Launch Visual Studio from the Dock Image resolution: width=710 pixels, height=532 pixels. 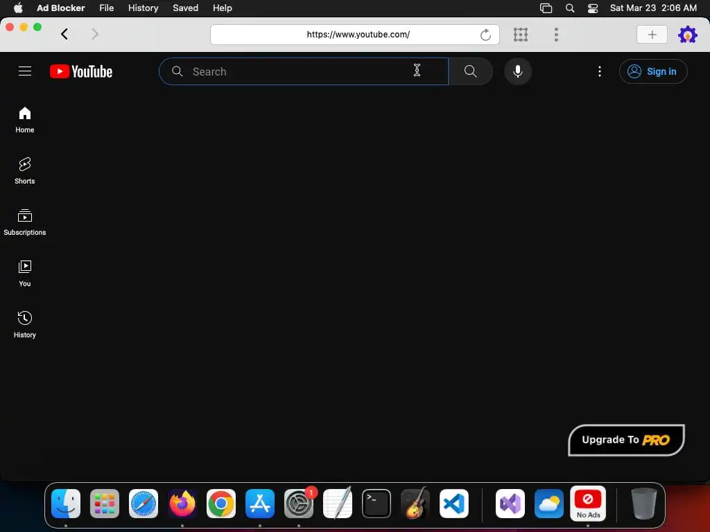510,504
